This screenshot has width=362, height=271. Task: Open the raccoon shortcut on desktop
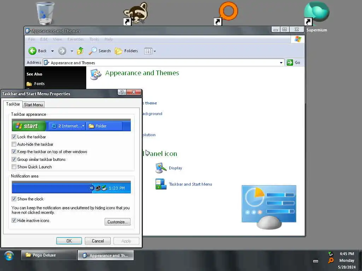click(136, 14)
